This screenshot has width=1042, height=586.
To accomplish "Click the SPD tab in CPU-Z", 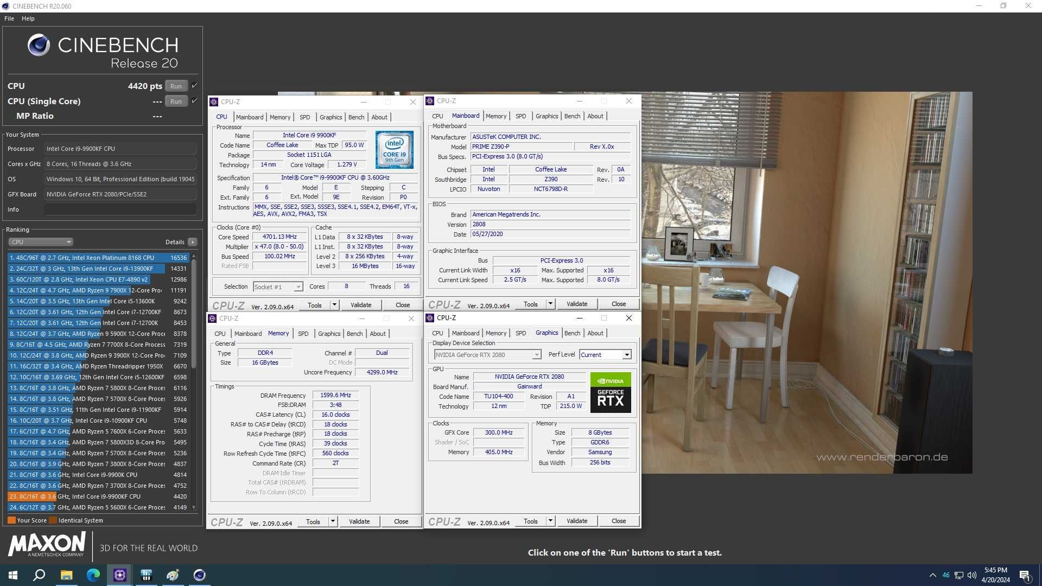I will [304, 117].
